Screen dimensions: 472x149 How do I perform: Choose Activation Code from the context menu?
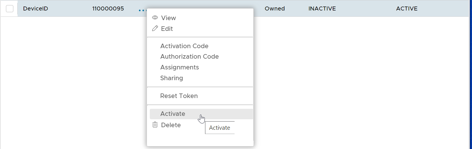[184, 46]
